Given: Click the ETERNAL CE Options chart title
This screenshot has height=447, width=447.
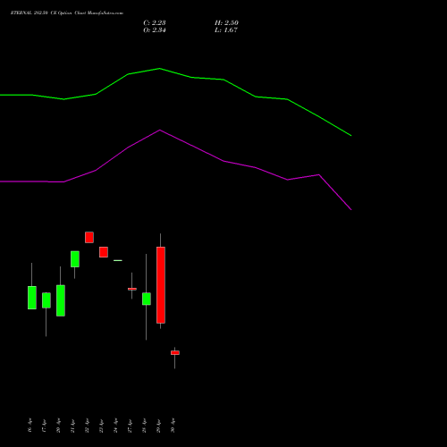Looking at the screenshot, I should click(67, 13).
